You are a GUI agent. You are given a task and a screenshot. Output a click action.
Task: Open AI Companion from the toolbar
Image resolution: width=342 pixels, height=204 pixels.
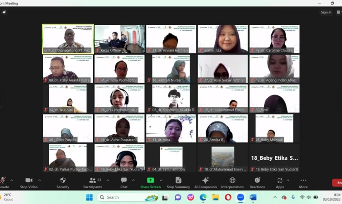[x=206, y=183]
